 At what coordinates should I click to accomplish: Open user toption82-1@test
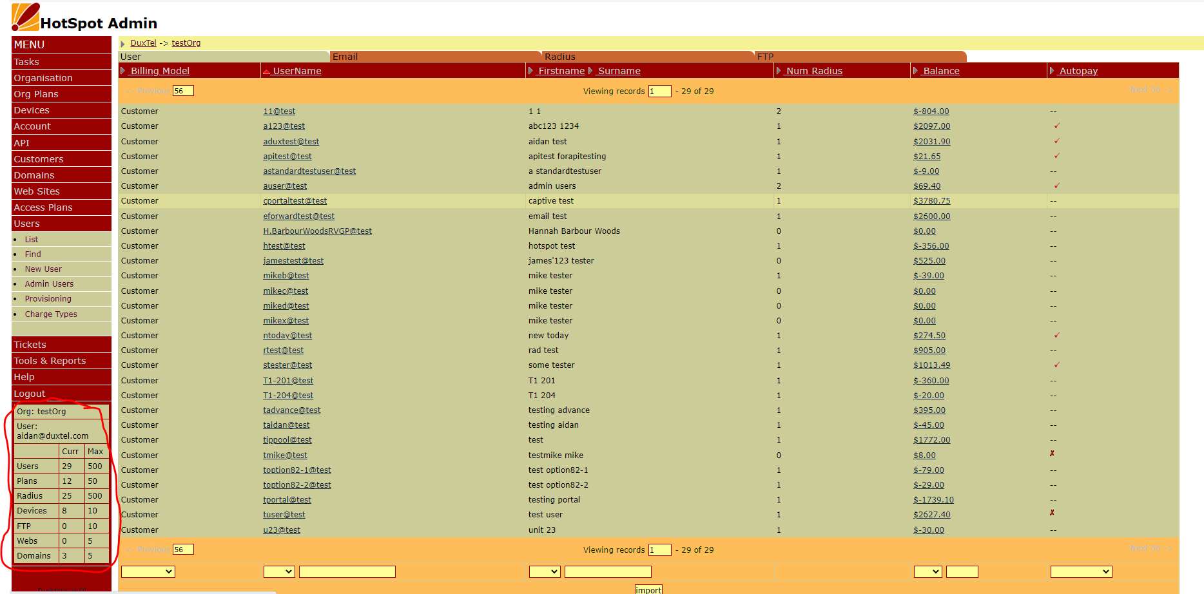(296, 470)
